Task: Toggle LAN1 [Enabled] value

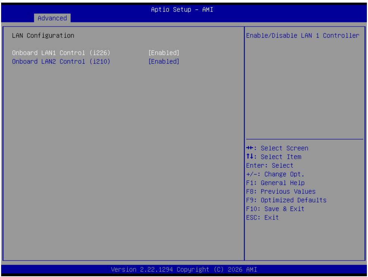Action: [x=164, y=53]
